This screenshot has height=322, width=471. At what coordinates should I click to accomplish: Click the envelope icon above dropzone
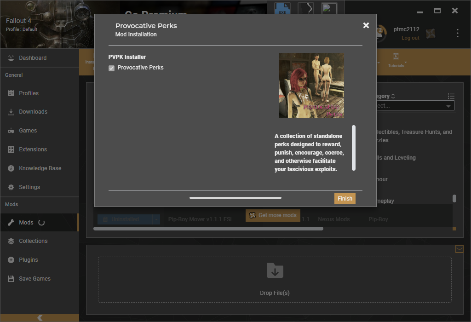coord(460,249)
